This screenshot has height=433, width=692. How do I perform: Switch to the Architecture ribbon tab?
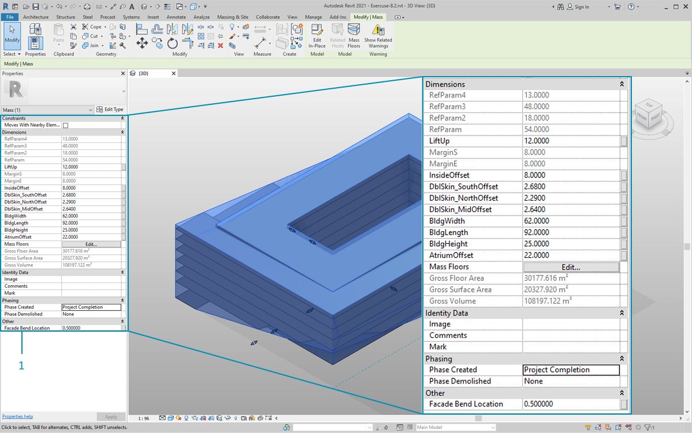point(36,17)
